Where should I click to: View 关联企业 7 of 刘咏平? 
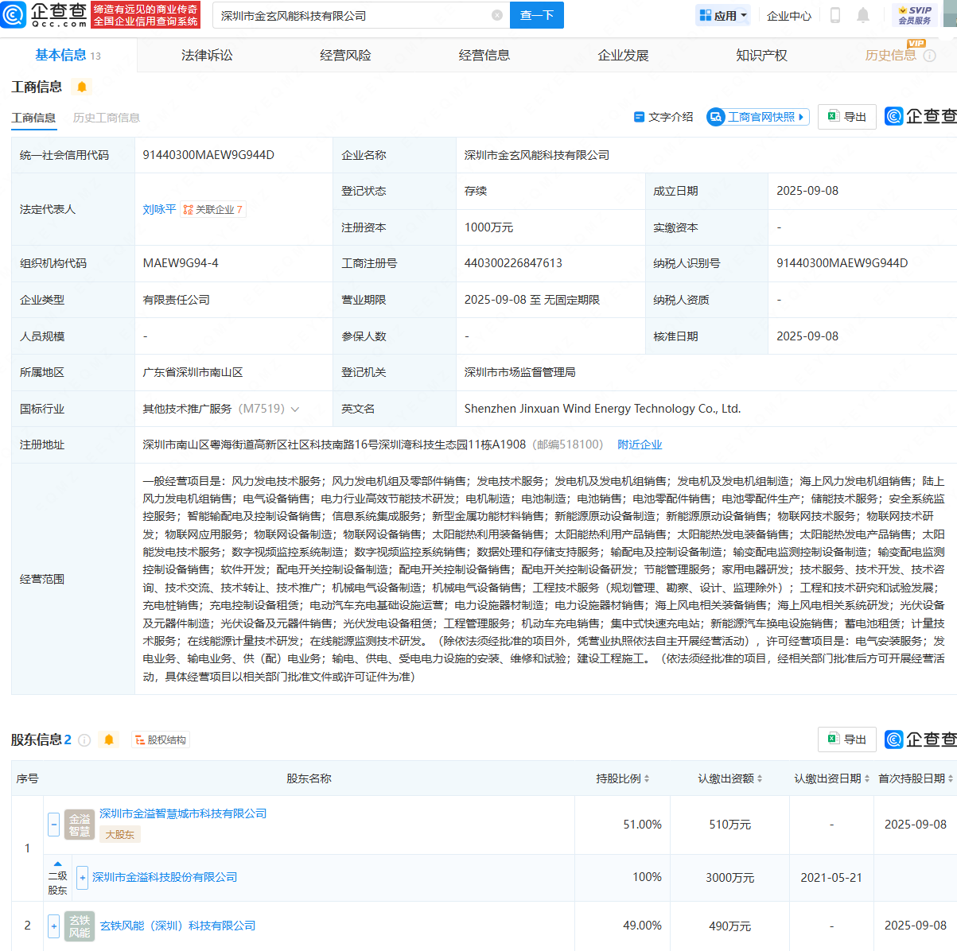(x=213, y=210)
